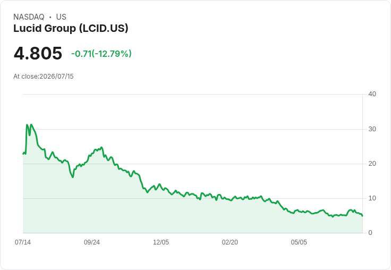Click the second peak near 09/24

click(x=101, y=147)
